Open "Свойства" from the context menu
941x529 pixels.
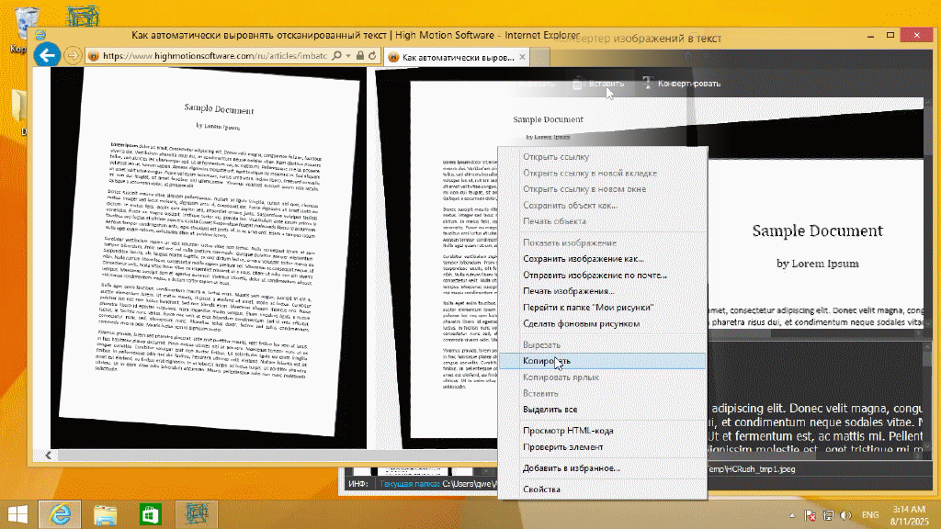[x=541, y=490]
